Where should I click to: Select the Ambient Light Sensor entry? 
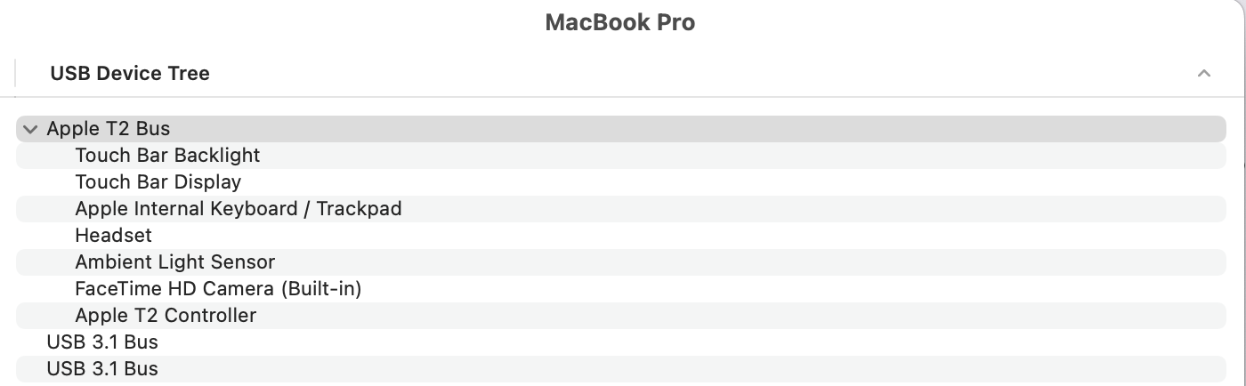(174, 262)
